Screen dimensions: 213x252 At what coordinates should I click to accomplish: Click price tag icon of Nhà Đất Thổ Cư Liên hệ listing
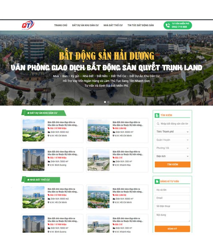(114, 195)
